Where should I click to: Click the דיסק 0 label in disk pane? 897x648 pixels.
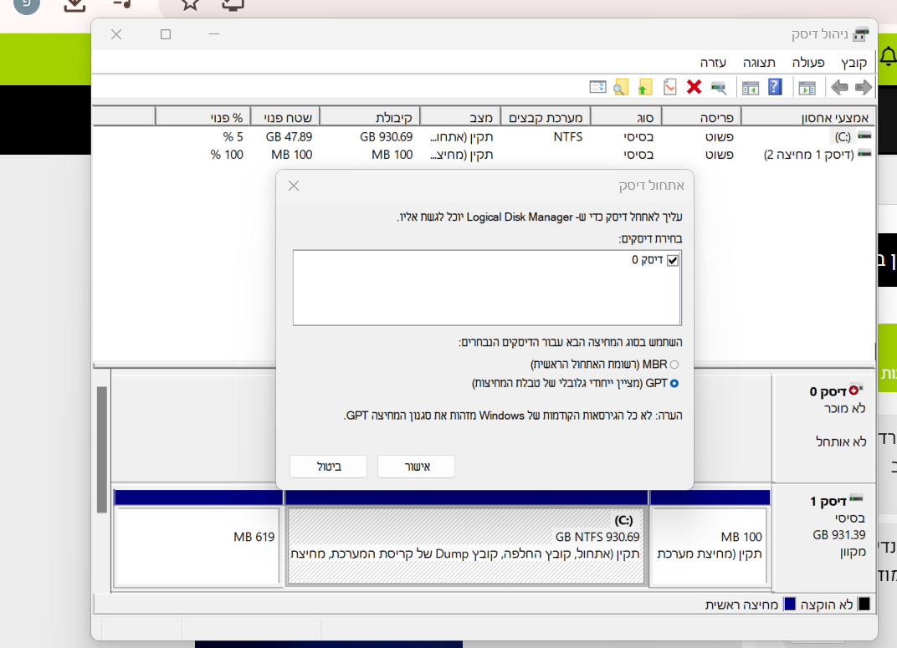click(x=828, y=391)
